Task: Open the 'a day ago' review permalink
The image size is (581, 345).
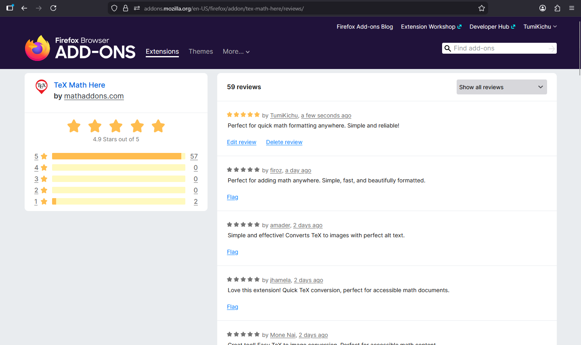Action: point(298,170)
